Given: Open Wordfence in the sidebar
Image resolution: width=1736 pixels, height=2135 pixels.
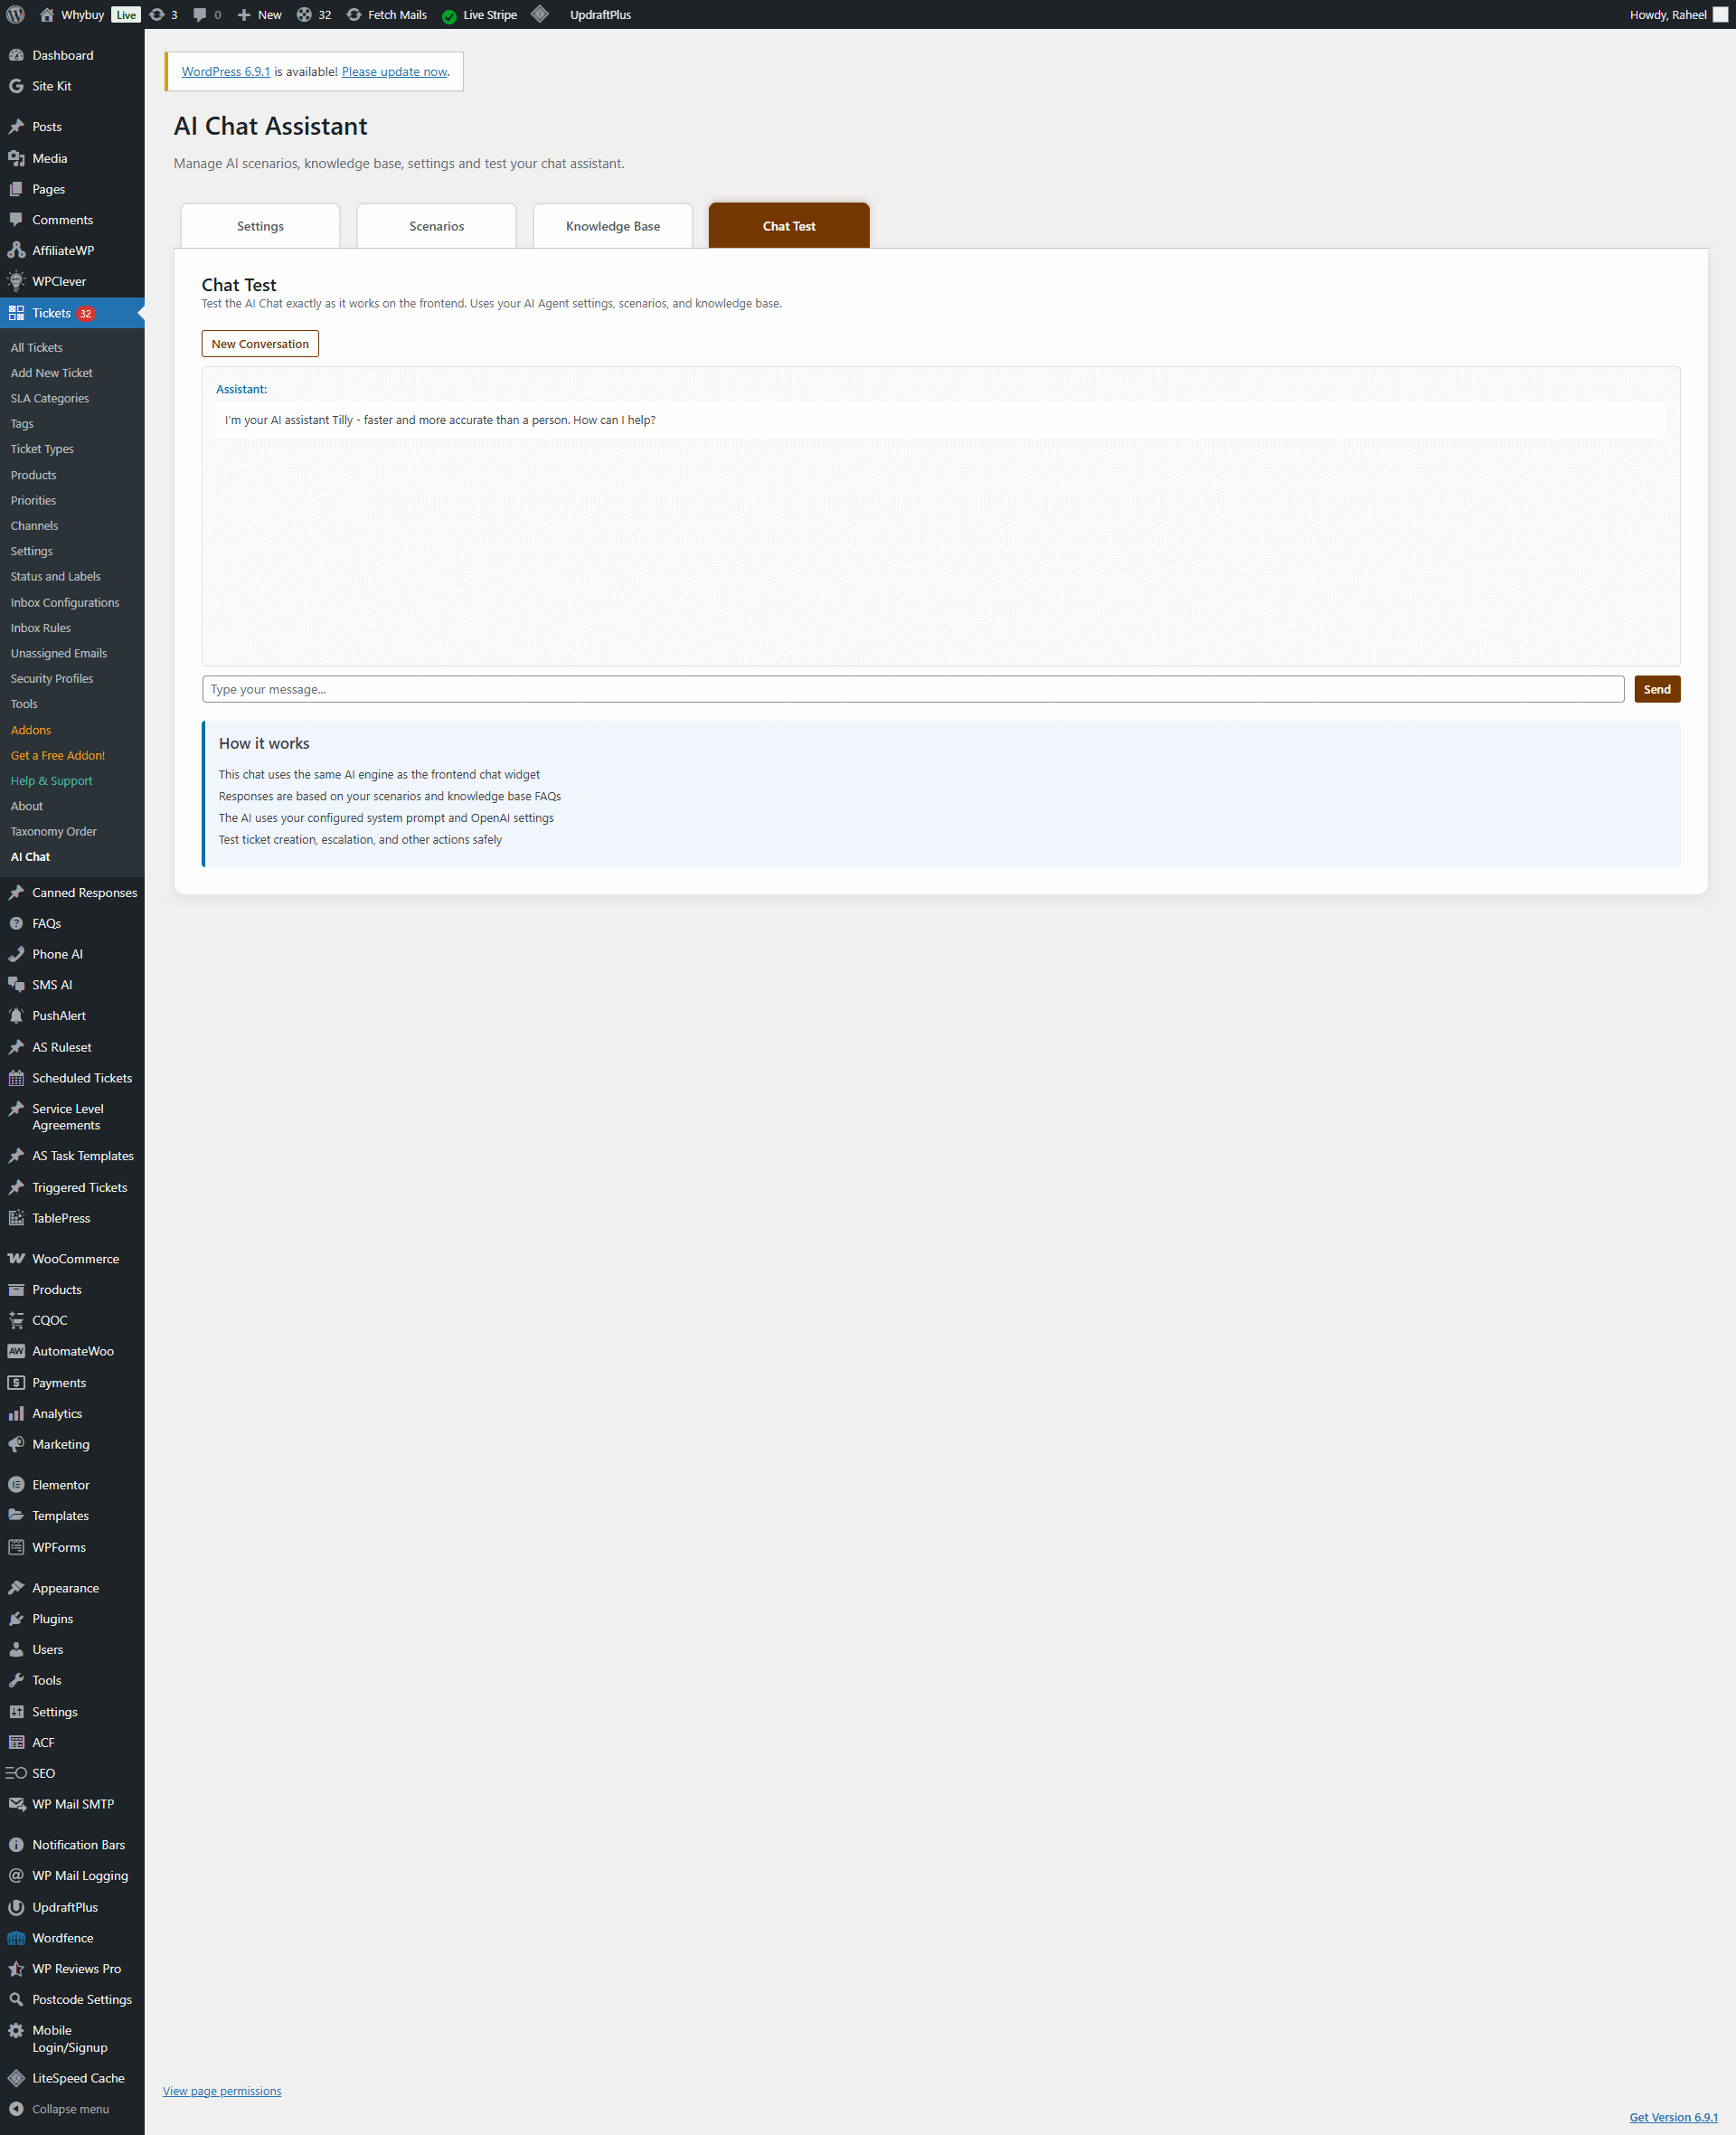Looking at the screenshot, I should (x=62, y=1938).
